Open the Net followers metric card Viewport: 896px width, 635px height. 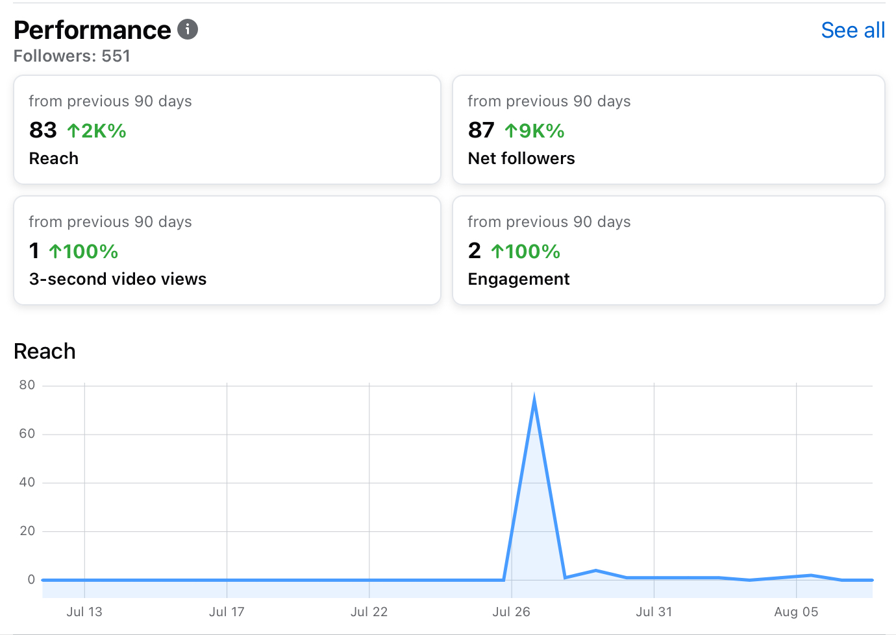point(668,130)
